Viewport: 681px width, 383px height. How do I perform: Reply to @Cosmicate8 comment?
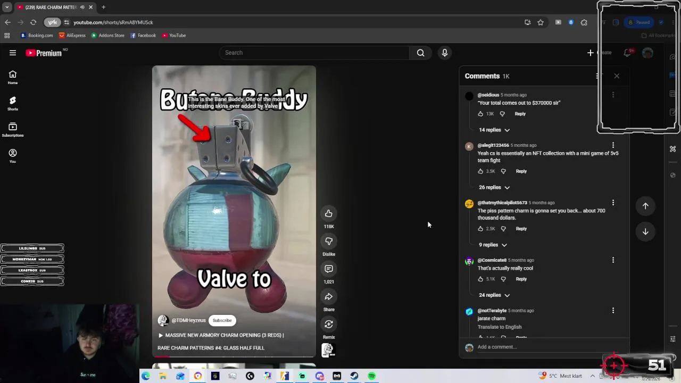pyautogui.click(x=521, y=279)
